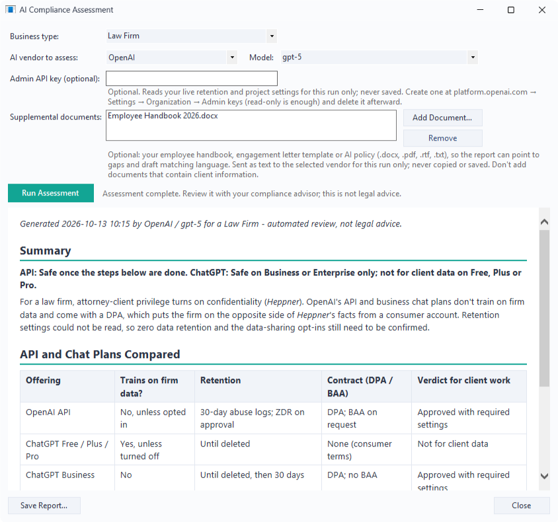Click the API and Chat Plans Compared heading
This screenshot has height=522, width=558.
100,354
